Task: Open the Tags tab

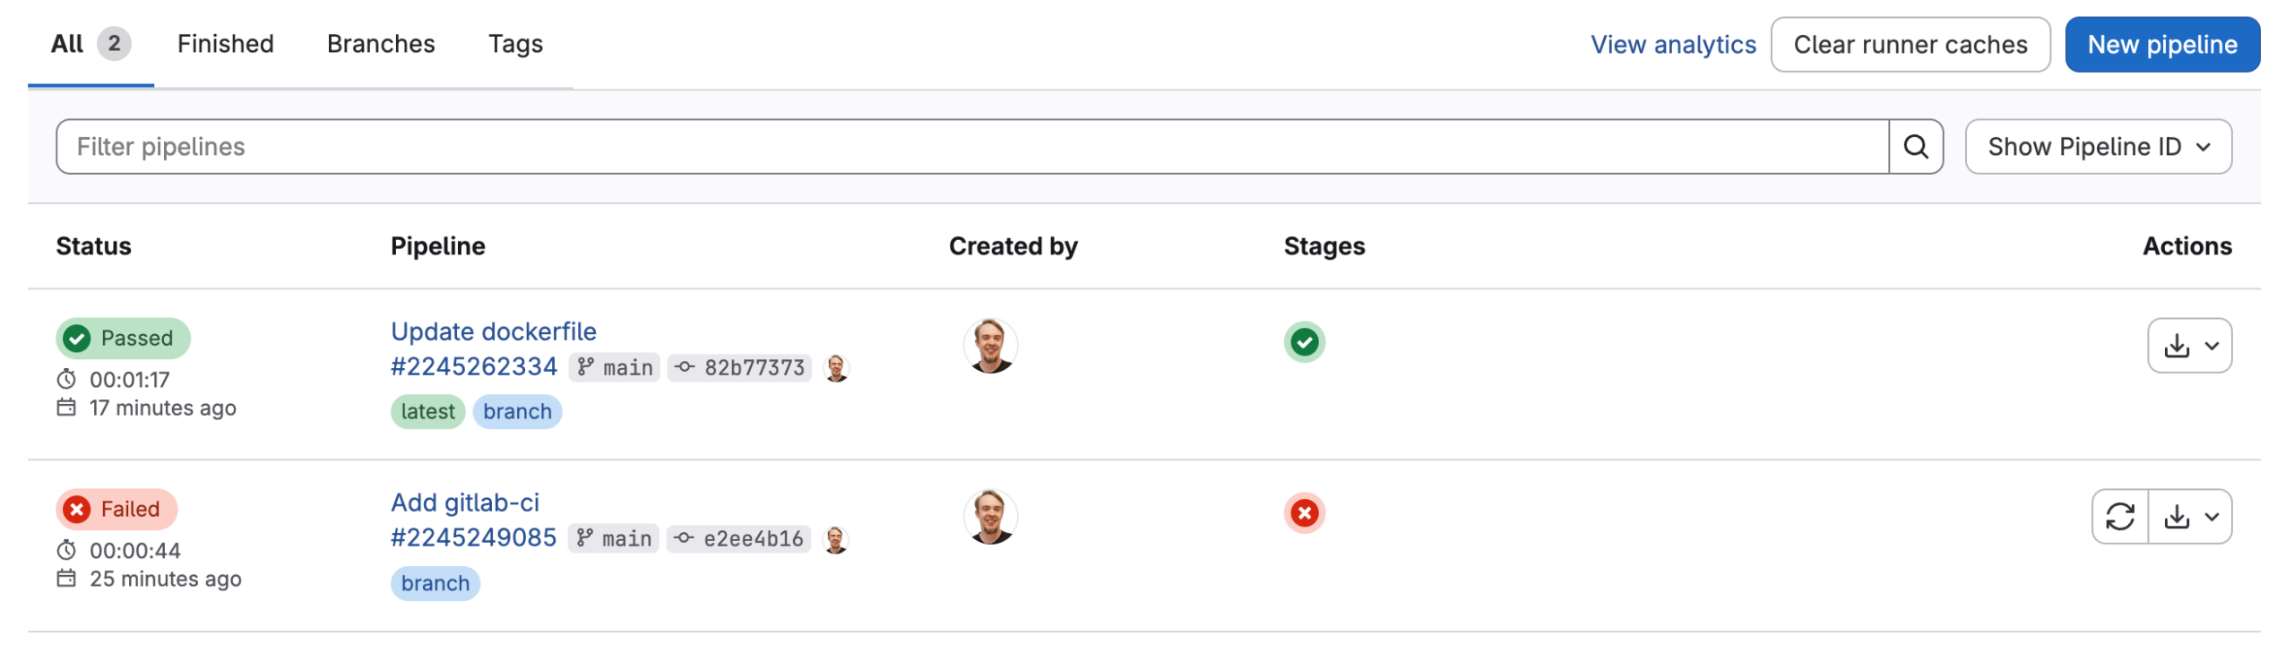Action: tap(515, 44)
